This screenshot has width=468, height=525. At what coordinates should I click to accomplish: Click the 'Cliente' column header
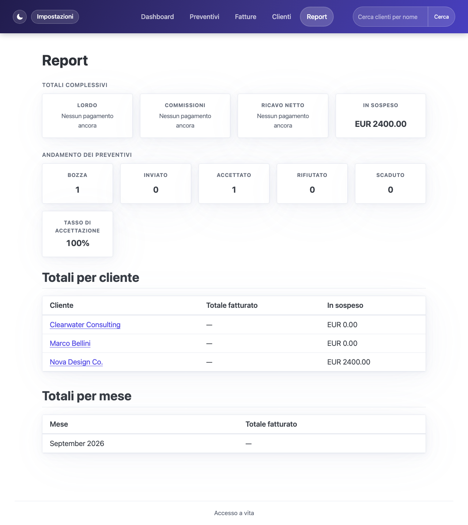pos(61,305)
